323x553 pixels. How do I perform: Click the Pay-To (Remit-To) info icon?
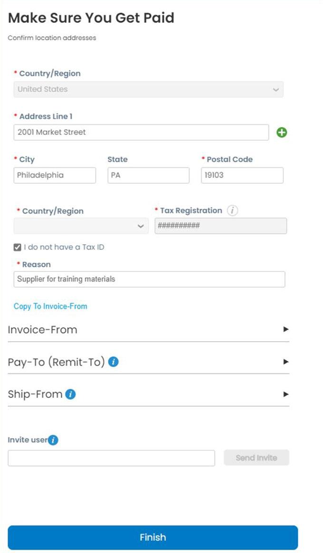[x=113, y=362]
